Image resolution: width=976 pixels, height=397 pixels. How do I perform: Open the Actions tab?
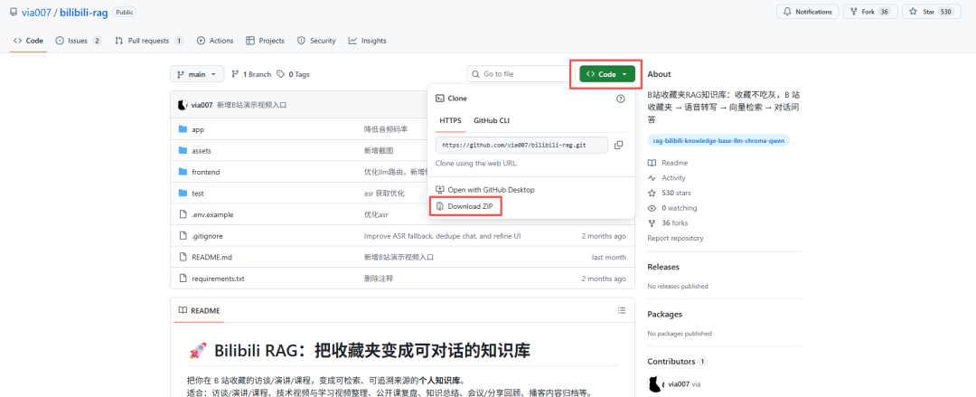click(x=215, y=41)
